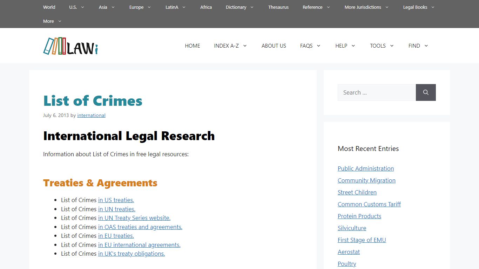The width and height of the screenshot is (479, 269).
Task: Open EU international agreements link
Action: [139, 245]
